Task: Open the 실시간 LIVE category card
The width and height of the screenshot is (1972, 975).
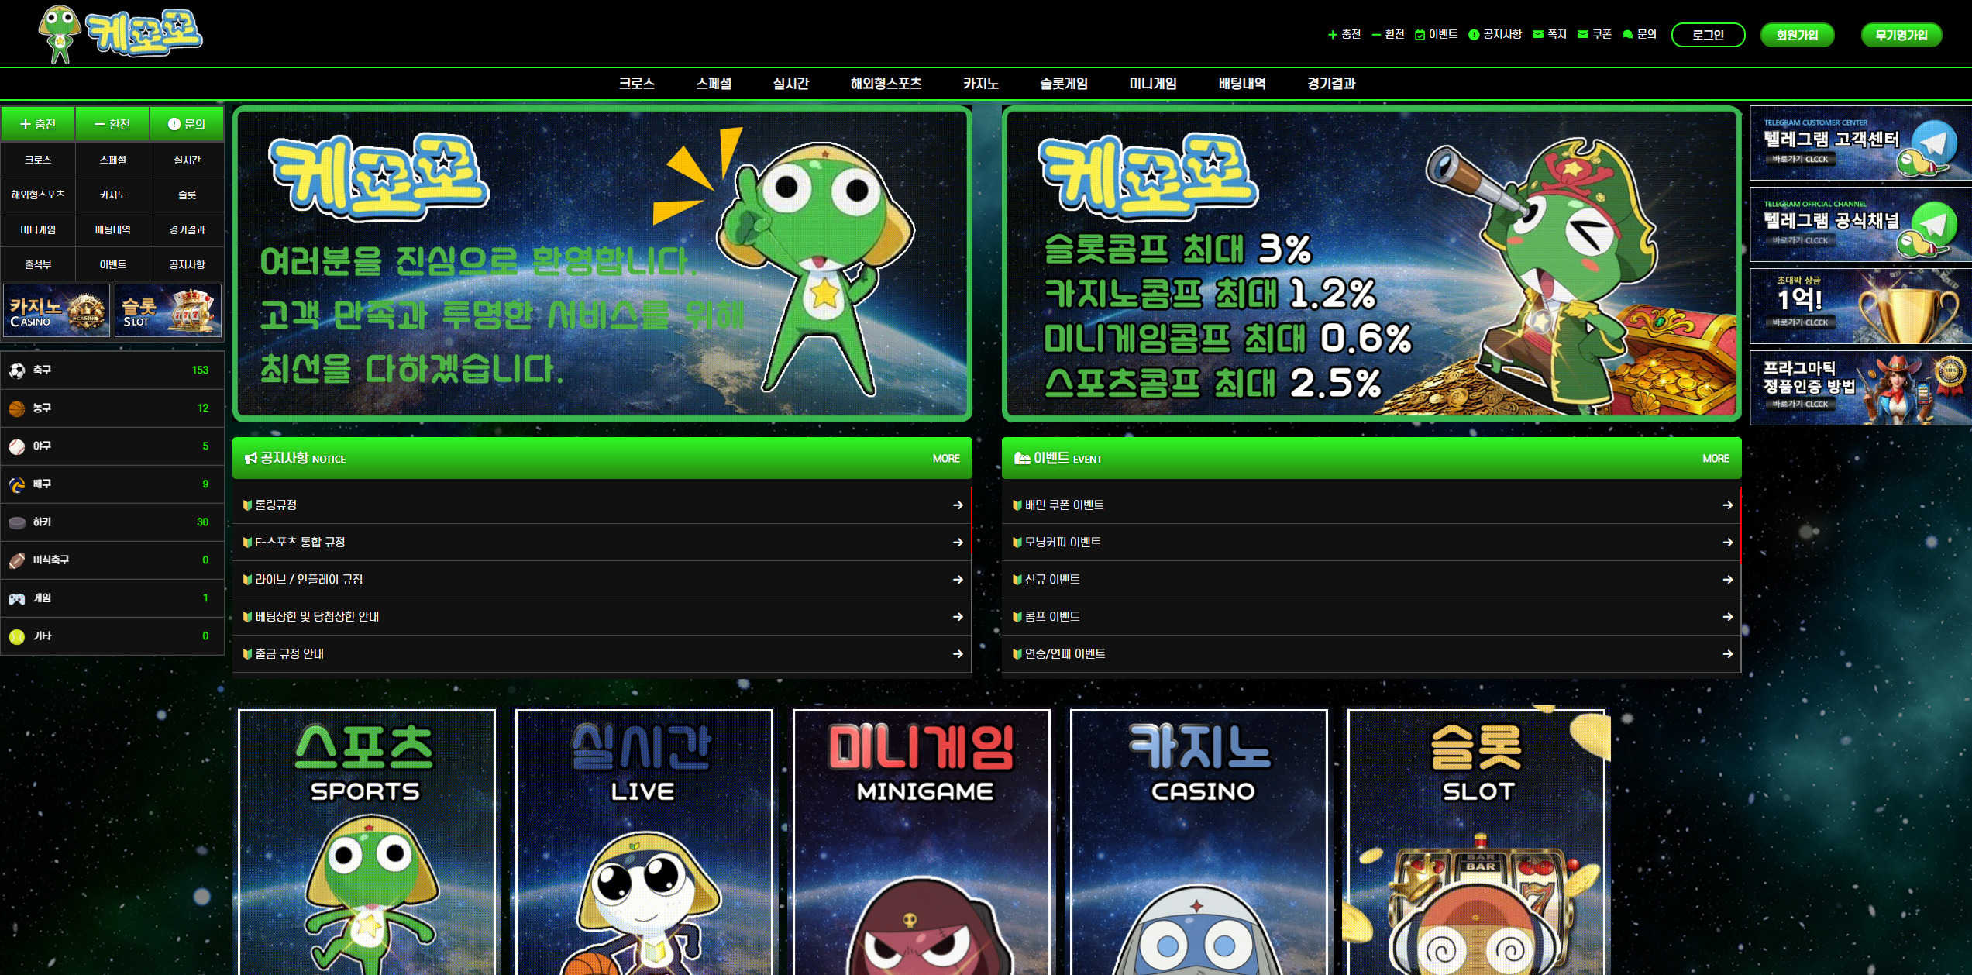Action: click(644, 842)
